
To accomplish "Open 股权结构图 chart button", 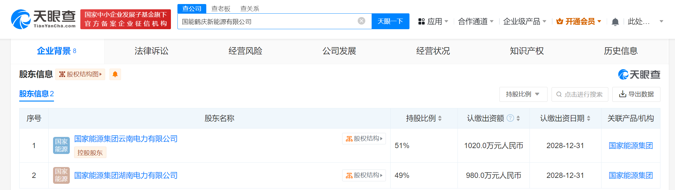I will pos(80,74).
